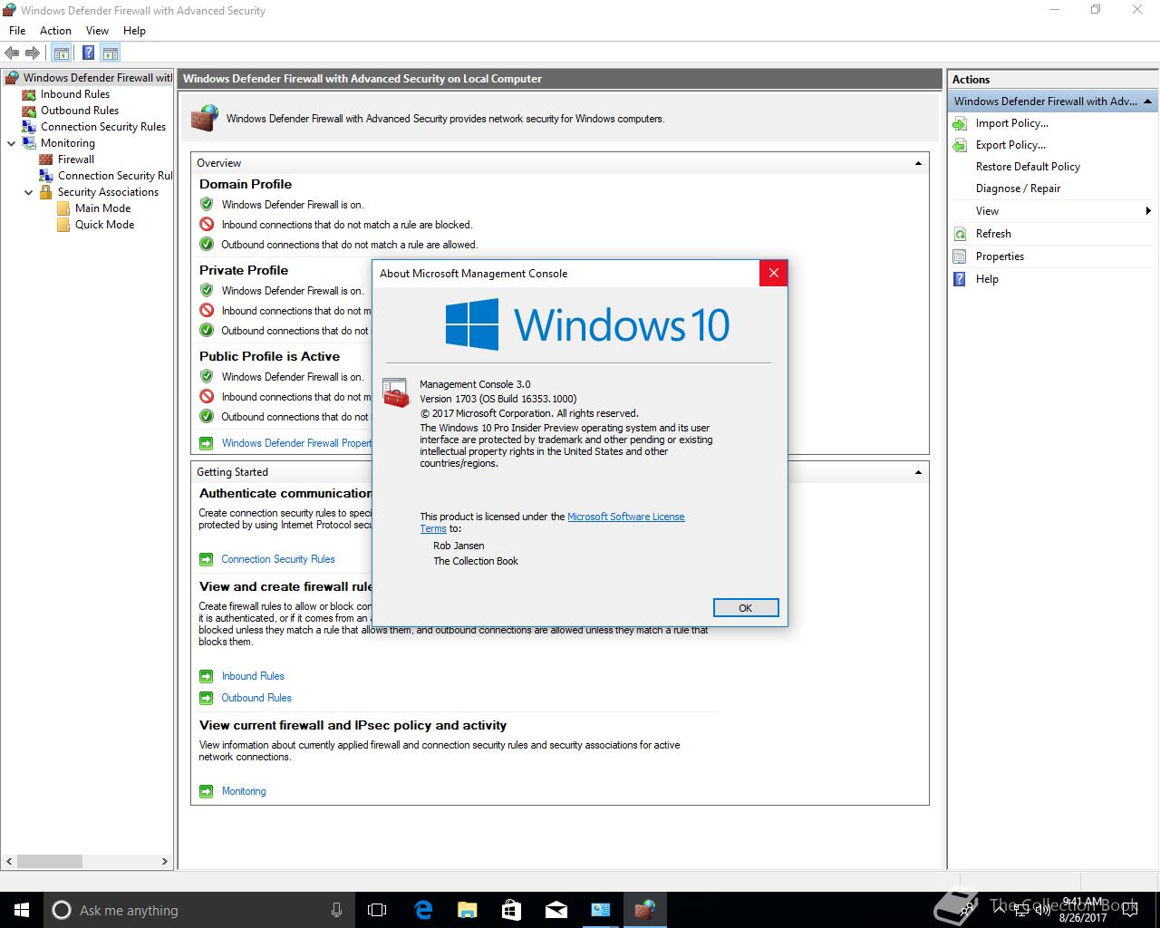Click the firewall app taskbar icon
This screenshot has width=1160, height=928.
(x=644, y=910)
